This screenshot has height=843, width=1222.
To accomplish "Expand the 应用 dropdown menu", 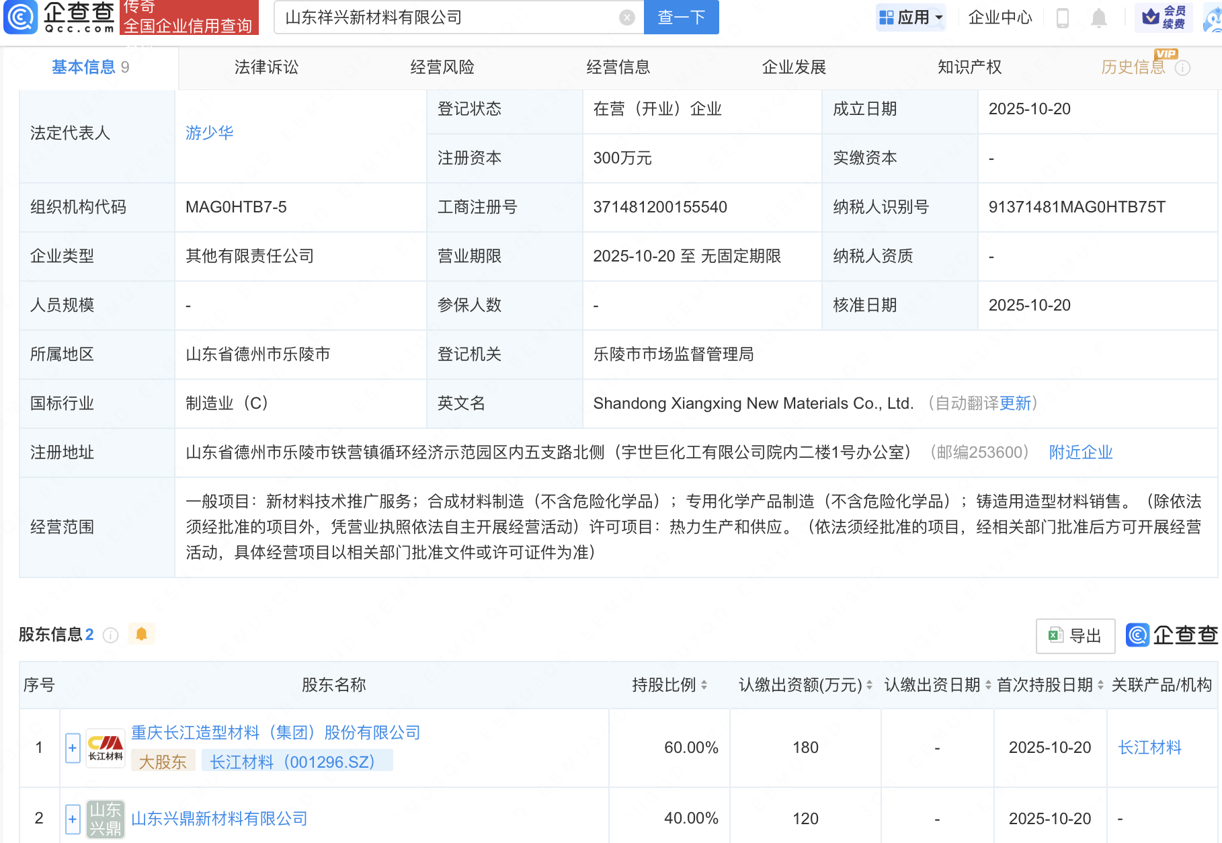I will (911, 17).
